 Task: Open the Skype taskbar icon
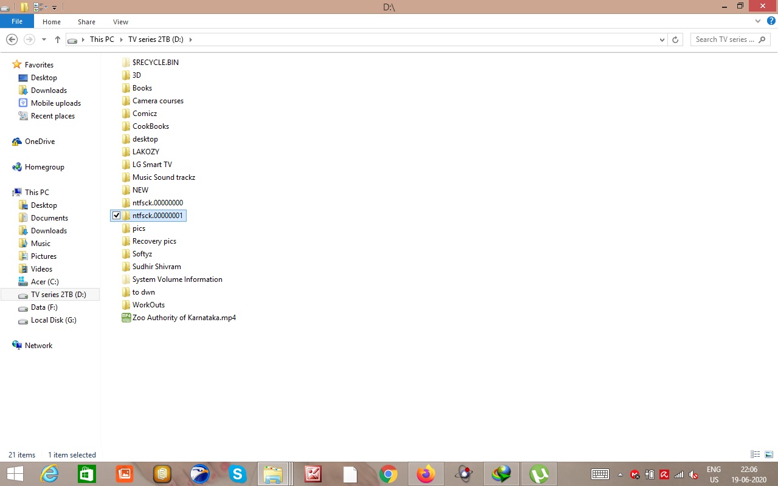237,474
